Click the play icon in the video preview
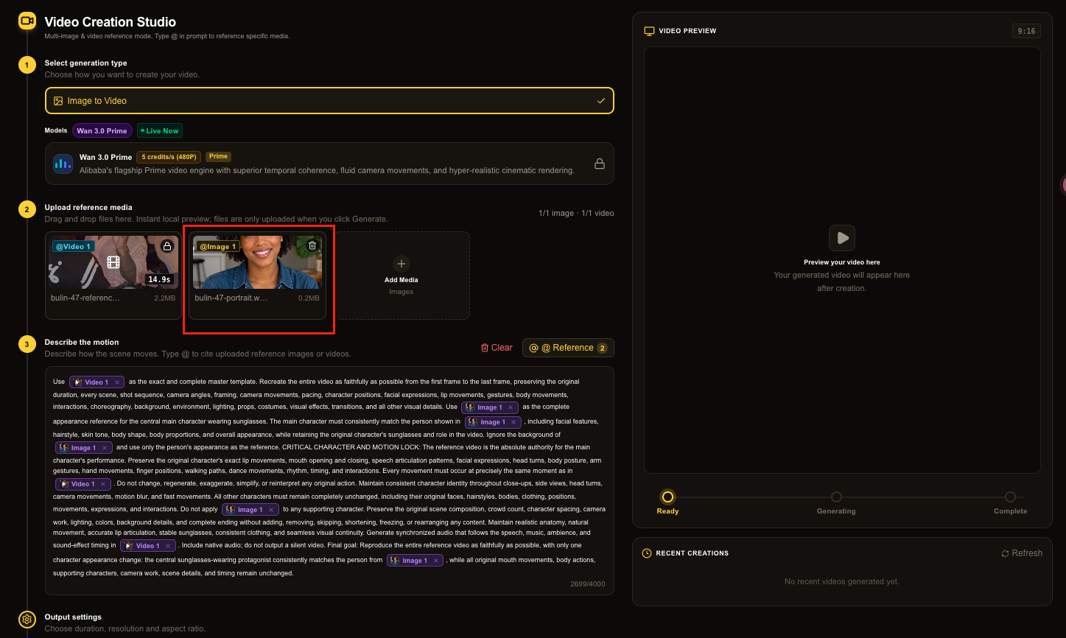Viewport: 1066px width, 638px height. tap(842, 238)
